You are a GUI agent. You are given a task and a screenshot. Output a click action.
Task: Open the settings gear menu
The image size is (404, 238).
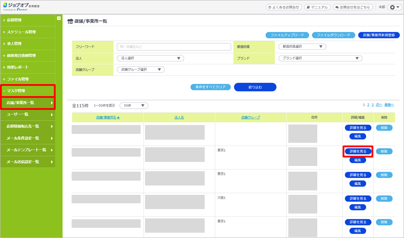tap(394, 8)
